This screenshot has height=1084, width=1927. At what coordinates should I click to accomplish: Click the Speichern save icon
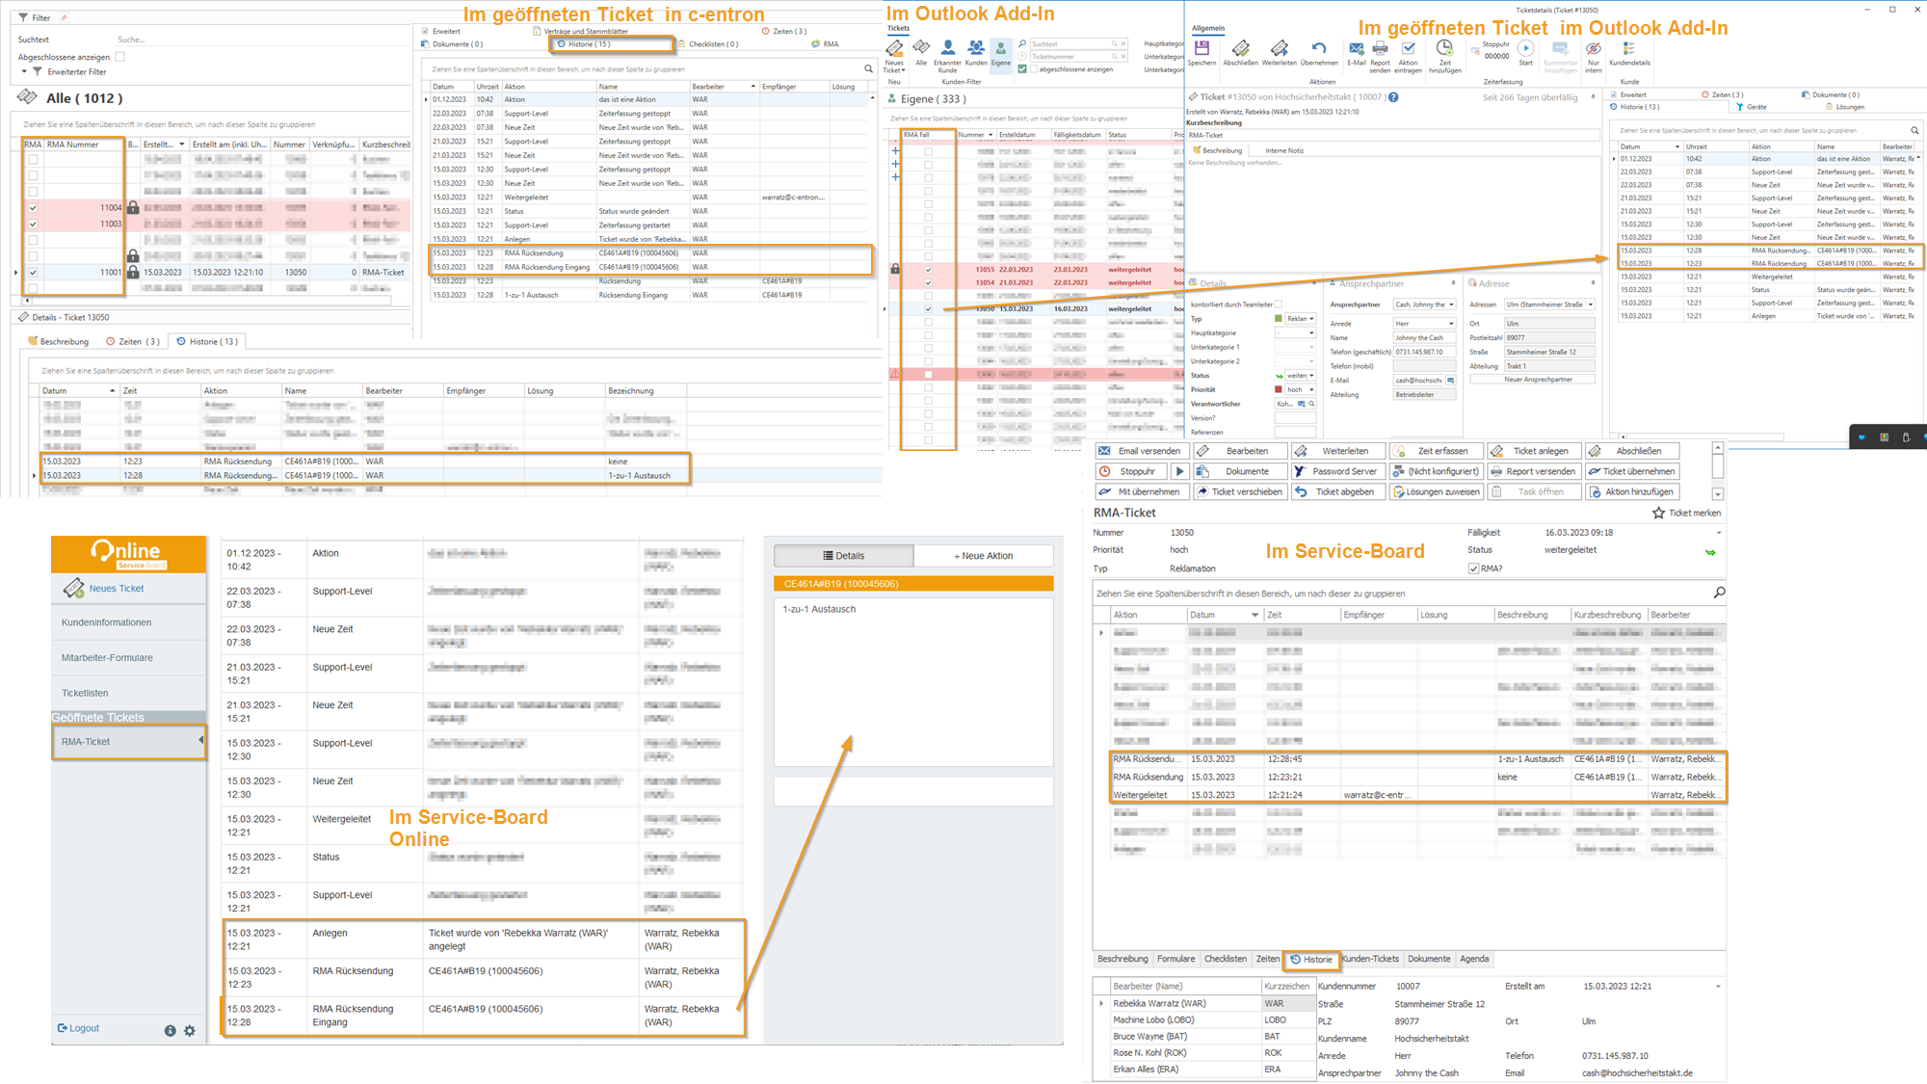tap(1201, 48)
